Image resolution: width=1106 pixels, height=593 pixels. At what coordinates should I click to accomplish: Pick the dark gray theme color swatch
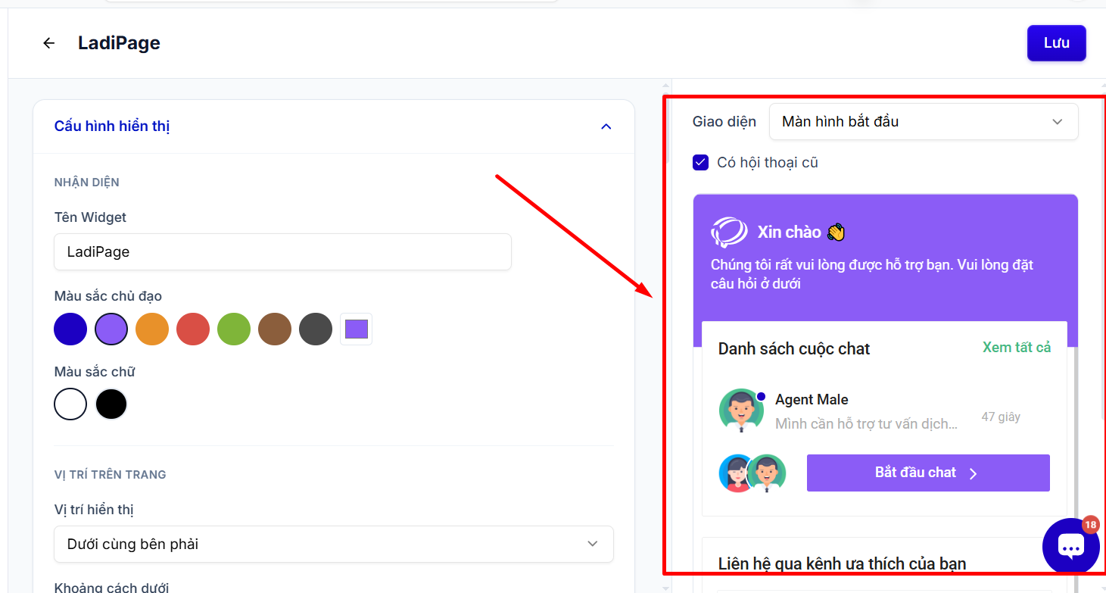pyautogui.click(x=316, y=329)
